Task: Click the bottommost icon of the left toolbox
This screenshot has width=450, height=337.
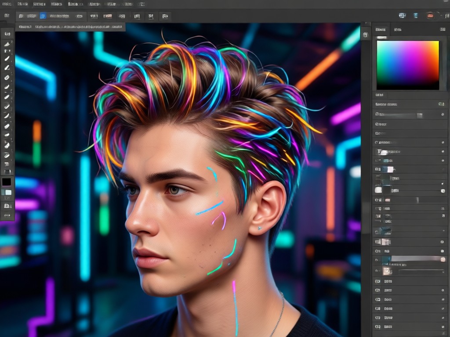Action: [7, 215]
